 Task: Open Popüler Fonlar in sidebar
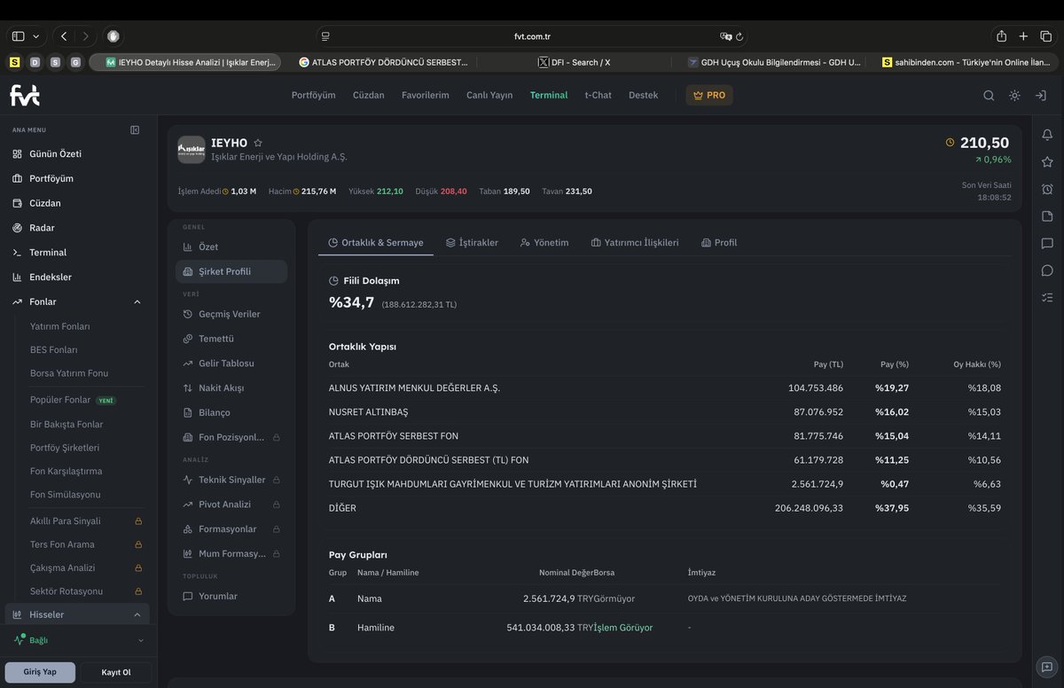coord(60,400)
